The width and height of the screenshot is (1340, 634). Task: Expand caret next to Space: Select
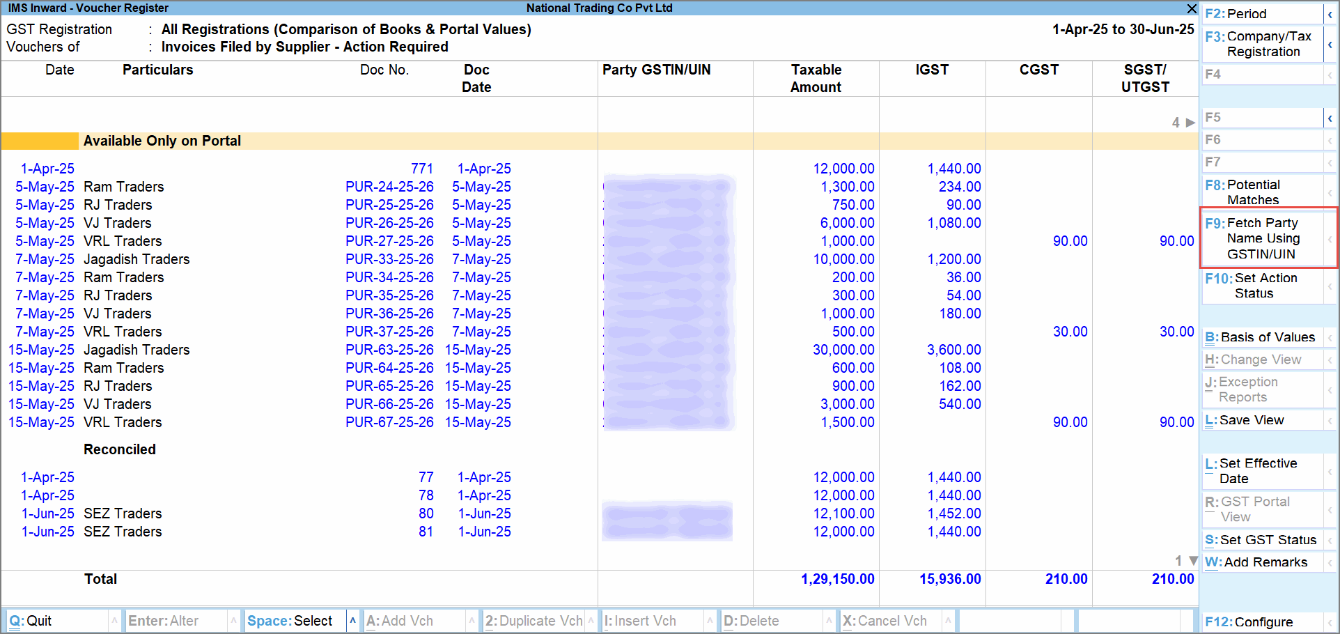353,621
